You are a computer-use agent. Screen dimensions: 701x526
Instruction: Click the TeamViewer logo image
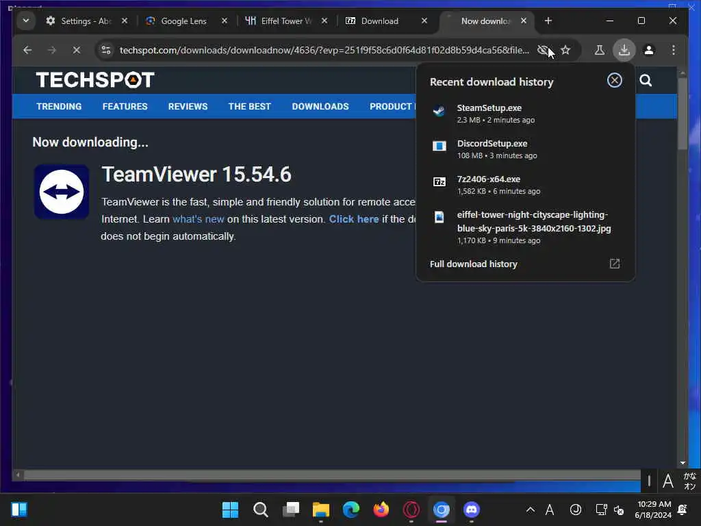point(62,192)
